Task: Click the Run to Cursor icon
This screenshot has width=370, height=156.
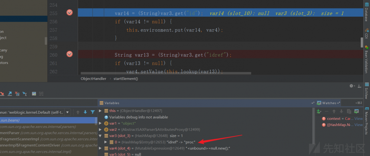Action: [24, 94]
